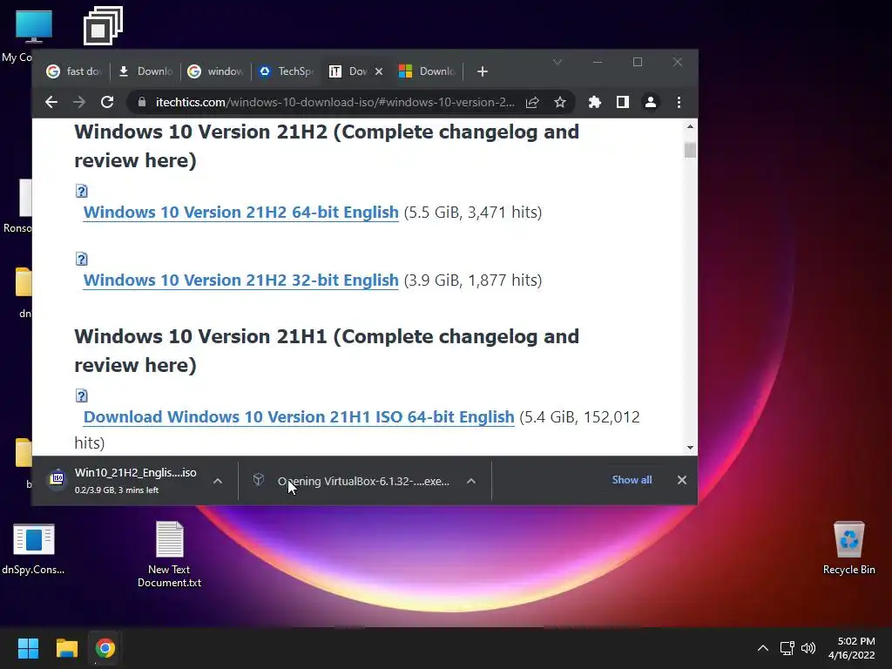This screenshot has height=669, width=892.
Task: Go back in Chrome history
Action: coord(51,103)
